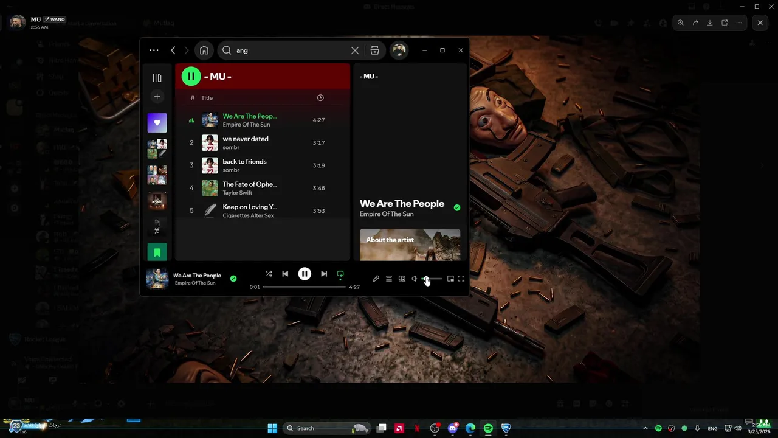Image resolution: width=778 pixels, height=438 pixels.
Task: Seek within the song progress bar
Action: [x=305, y=287]
